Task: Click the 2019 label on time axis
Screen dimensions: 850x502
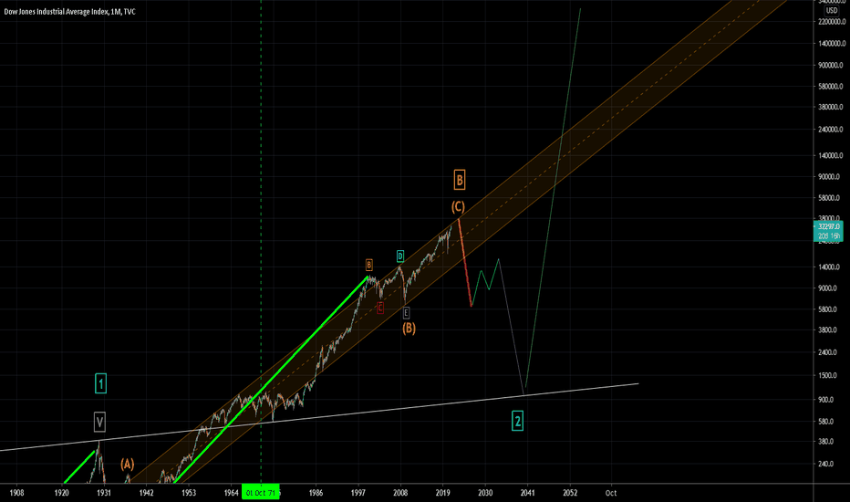Action: click(443, 493)
